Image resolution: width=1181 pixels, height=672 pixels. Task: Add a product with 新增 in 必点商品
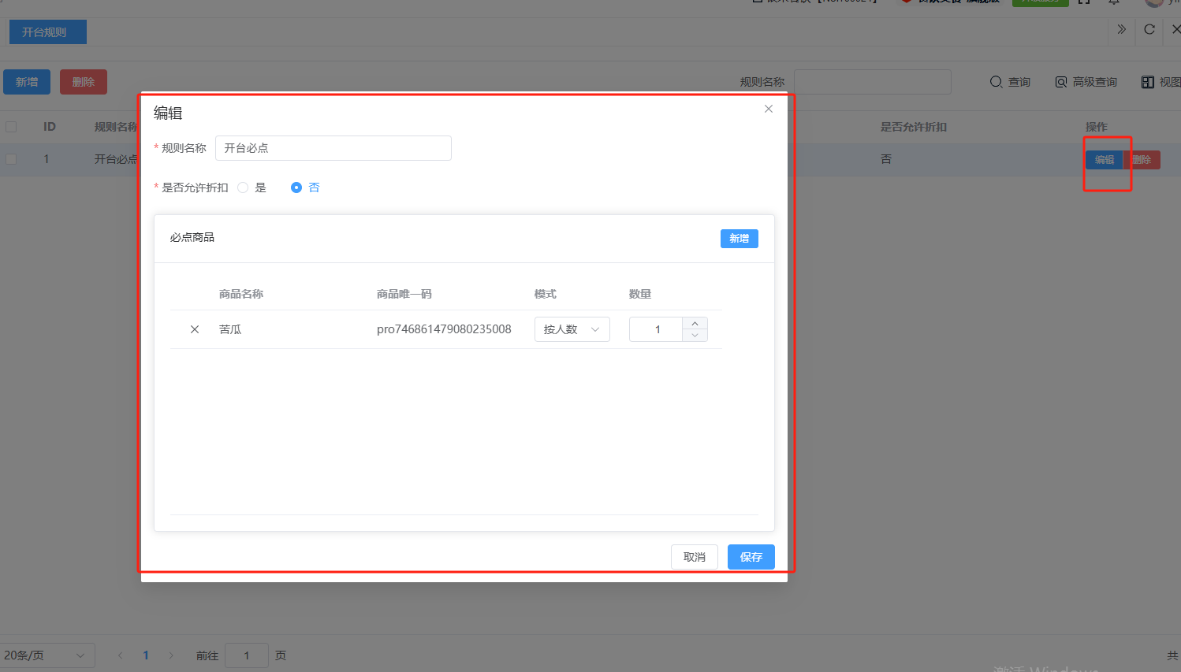(x=739, y=239)
